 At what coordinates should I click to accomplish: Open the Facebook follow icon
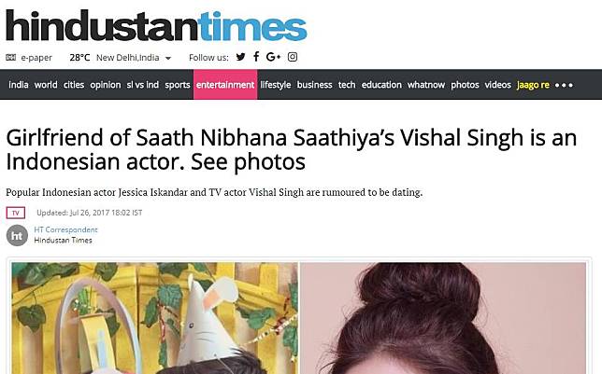[x=256, y=57]
